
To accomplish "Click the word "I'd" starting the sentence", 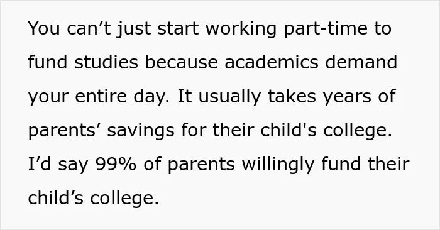I will [x=39, y=164].
